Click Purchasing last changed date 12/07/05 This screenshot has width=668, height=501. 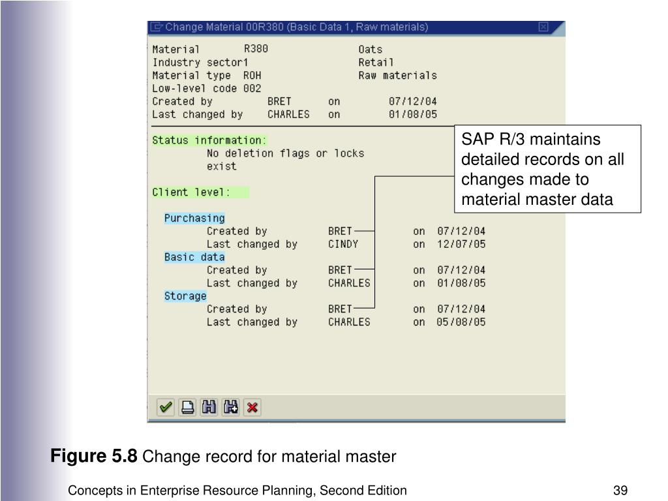[461, 244]
